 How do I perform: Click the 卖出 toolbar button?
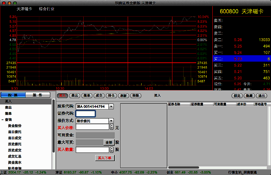pyautogui.click(x=75, y=96)
